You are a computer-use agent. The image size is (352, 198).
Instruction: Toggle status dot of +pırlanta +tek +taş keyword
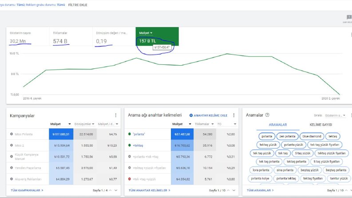[130, 156]
